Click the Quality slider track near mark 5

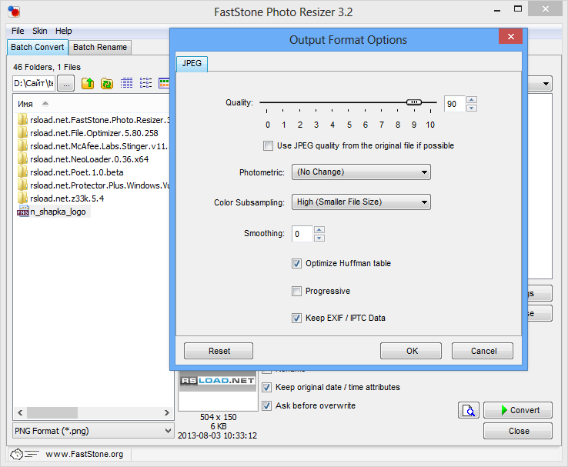point(349,102)
